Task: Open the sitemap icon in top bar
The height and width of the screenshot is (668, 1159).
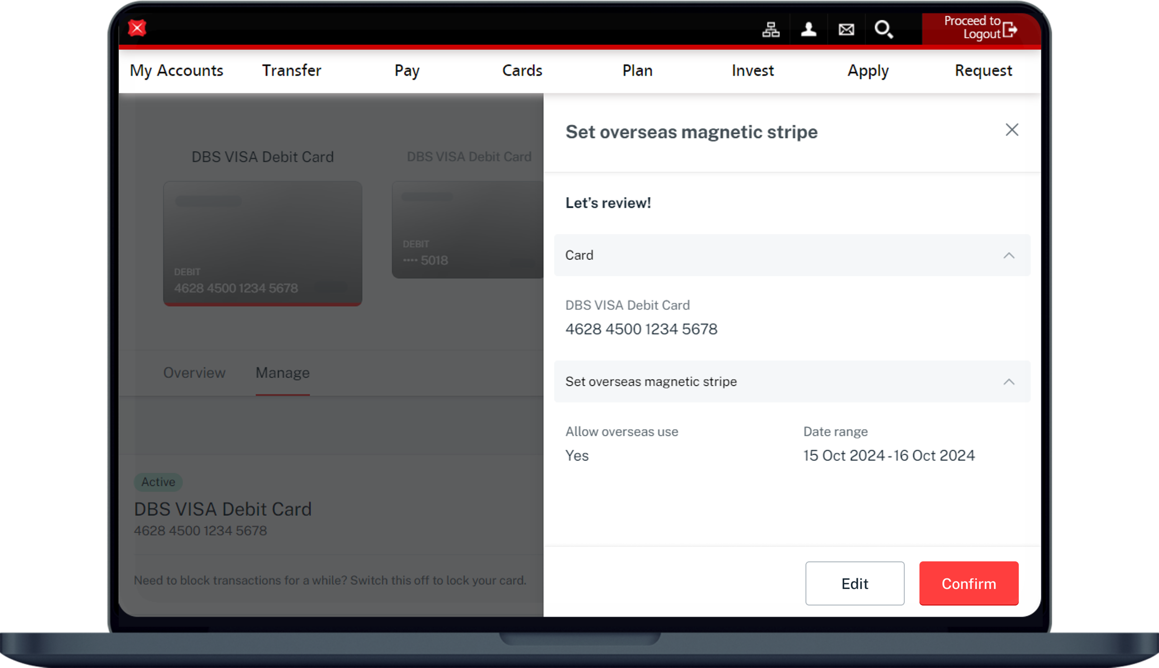Action: [771, 30]
